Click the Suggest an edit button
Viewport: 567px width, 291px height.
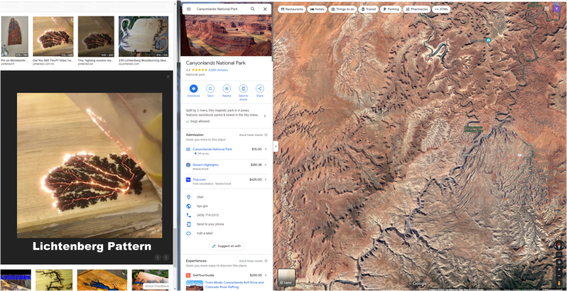click(227, 246)
